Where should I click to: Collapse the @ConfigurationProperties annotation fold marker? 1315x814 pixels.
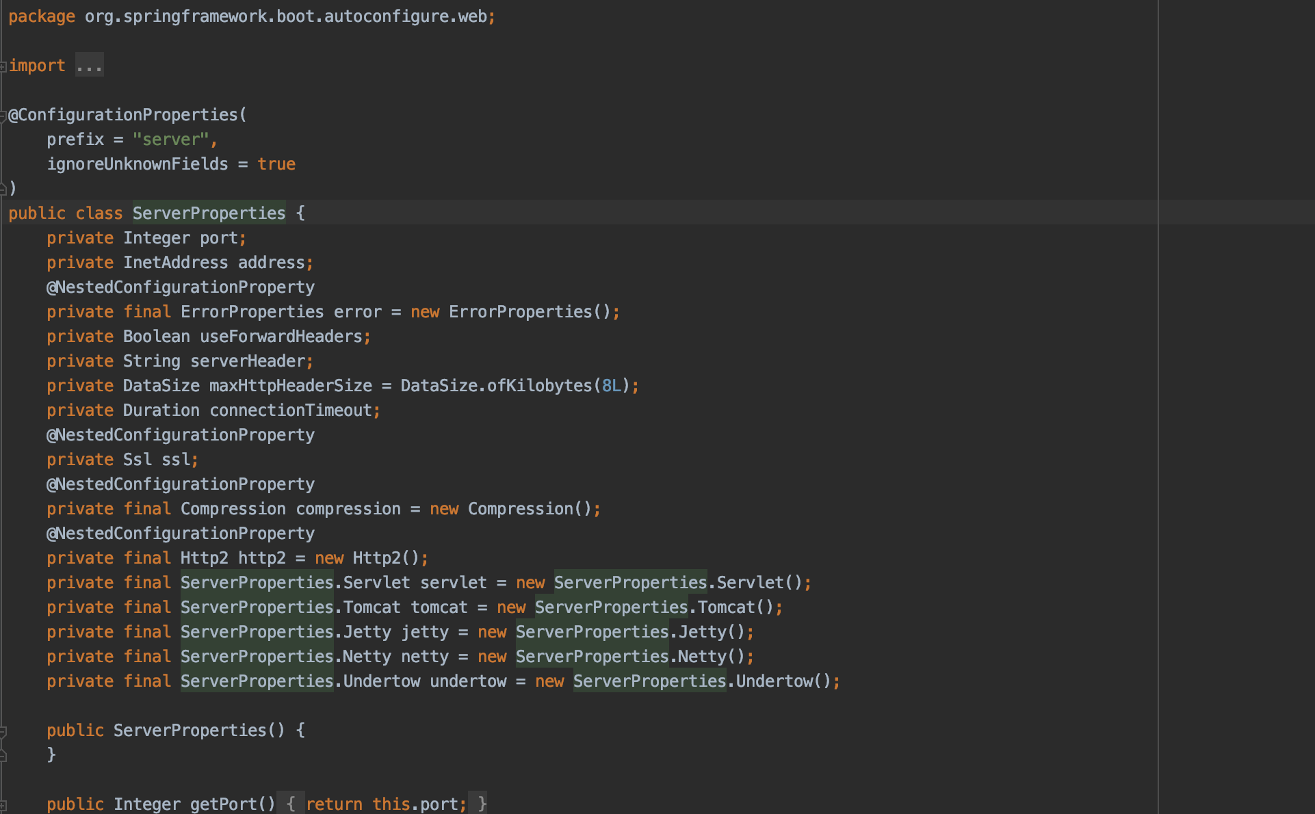click(x=3, y=116)
